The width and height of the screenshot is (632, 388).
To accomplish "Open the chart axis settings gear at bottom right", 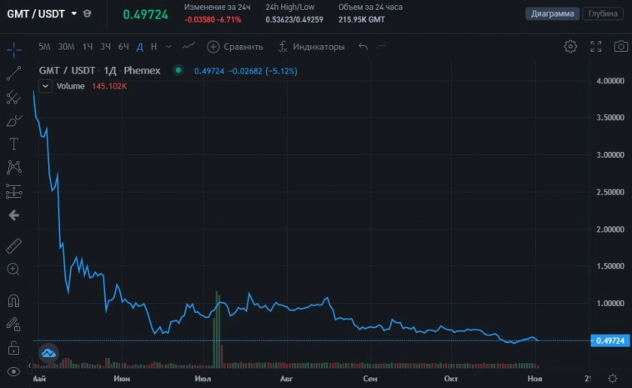I will [x=613, y=378].
